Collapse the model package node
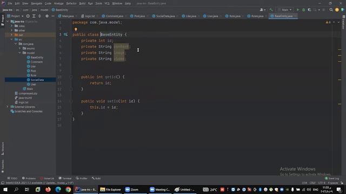346x194 pixels. 19,53
